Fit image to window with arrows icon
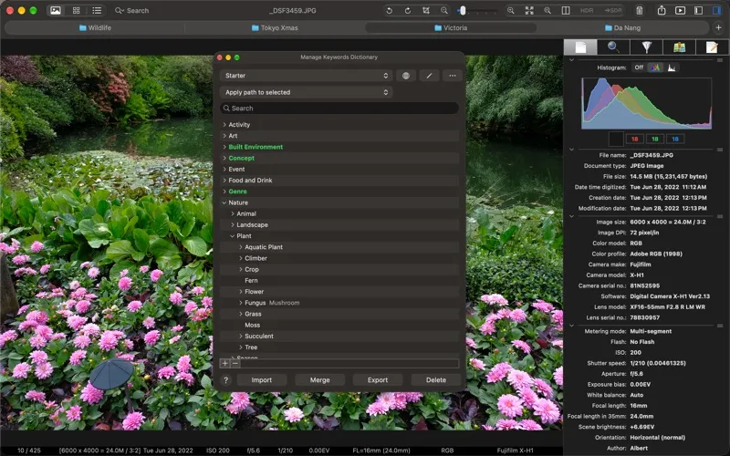The height and width of the screenshot is (456, 730). [529, 10]
